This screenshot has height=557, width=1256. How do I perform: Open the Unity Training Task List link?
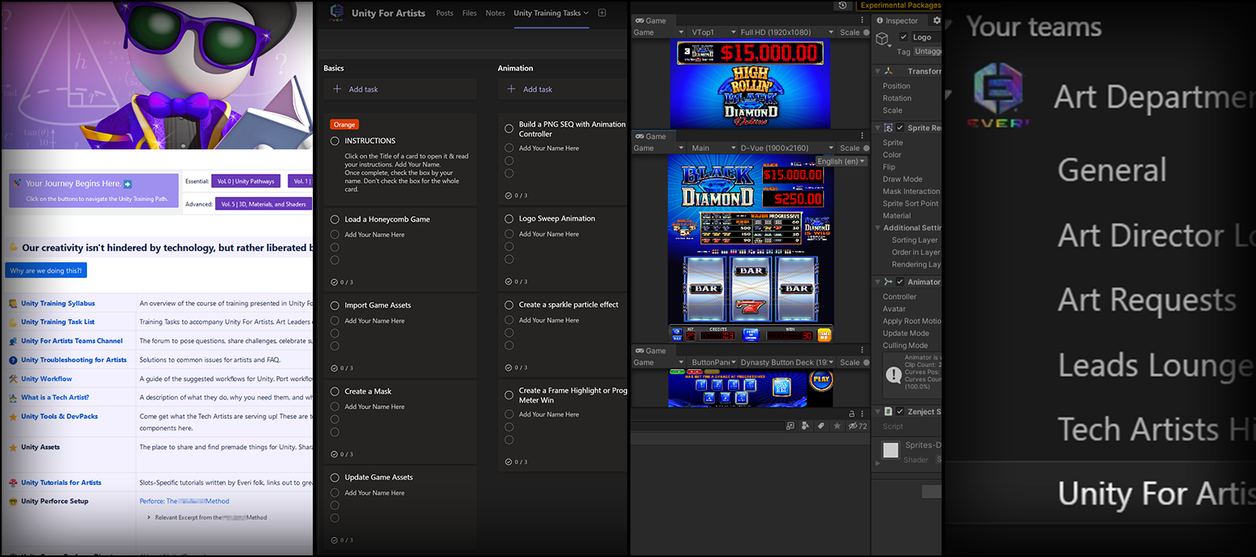coord(58,322)
